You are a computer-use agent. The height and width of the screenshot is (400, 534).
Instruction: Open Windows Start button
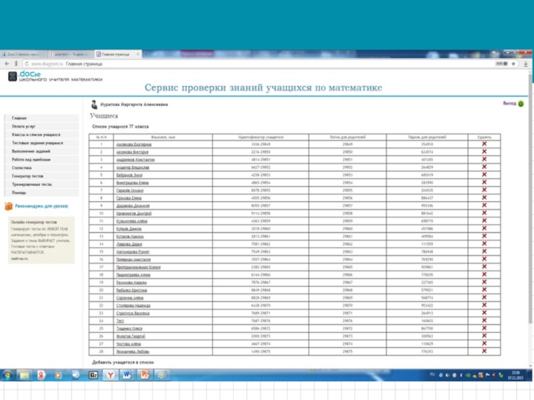[7, 375]
